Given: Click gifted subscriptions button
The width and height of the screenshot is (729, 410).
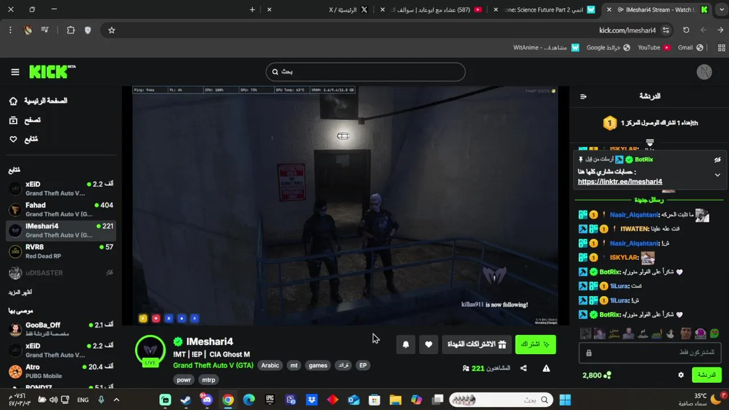Looking at the screenshot, I should click(x=477, y=345).
